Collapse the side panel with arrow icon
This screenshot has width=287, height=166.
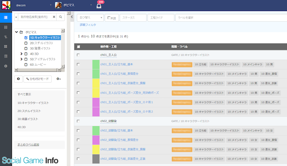point(72,17)
